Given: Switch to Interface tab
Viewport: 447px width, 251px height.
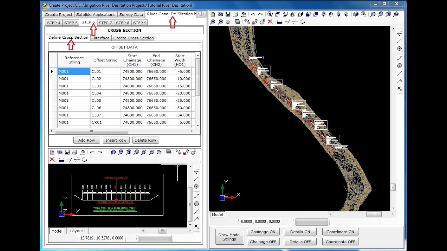Looking at the screenshot, I should point(101,38).
